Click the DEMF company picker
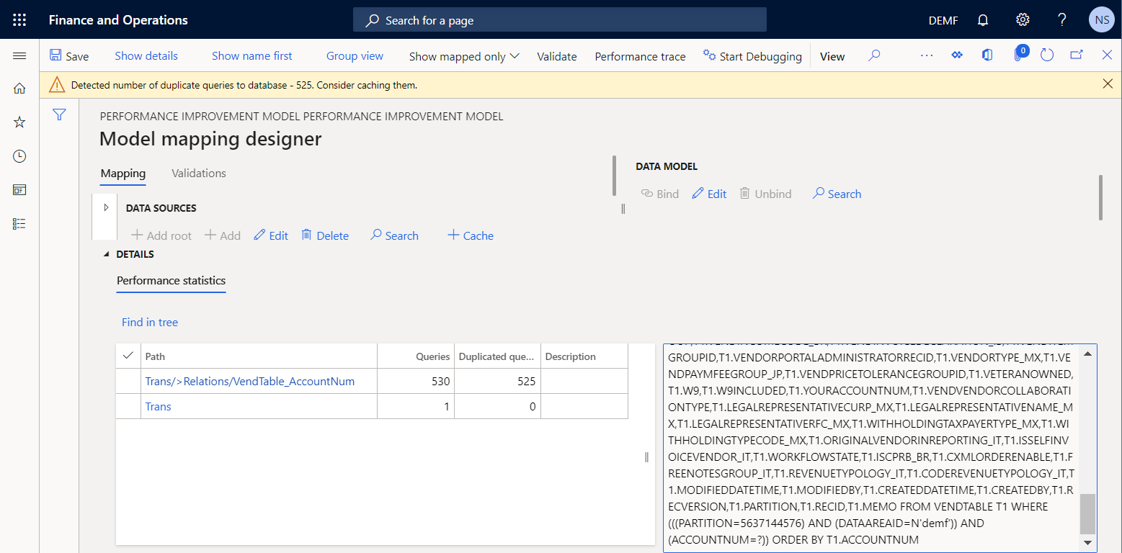Screen dimensions: 1122x553 click(943, 20)
